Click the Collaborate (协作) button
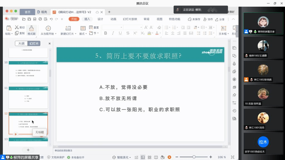Screen dimensions: 285x160 click(208, 19)
